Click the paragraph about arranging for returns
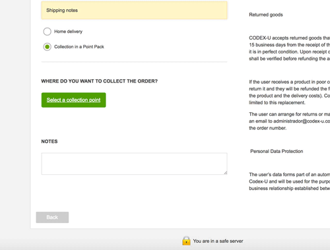Viewport: 330px width, 250px height. (290, 121)
